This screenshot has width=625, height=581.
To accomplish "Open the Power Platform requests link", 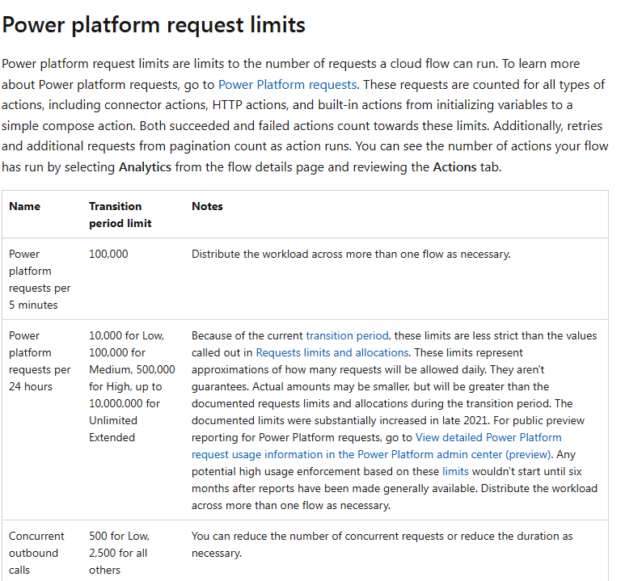I will [287, 85].
